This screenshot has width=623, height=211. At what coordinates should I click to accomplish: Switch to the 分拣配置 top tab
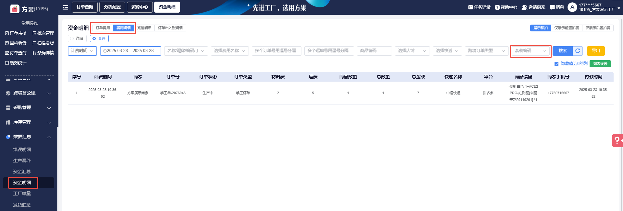112,7
